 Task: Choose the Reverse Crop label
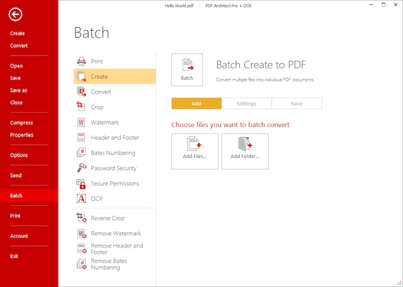pos(108,218)
